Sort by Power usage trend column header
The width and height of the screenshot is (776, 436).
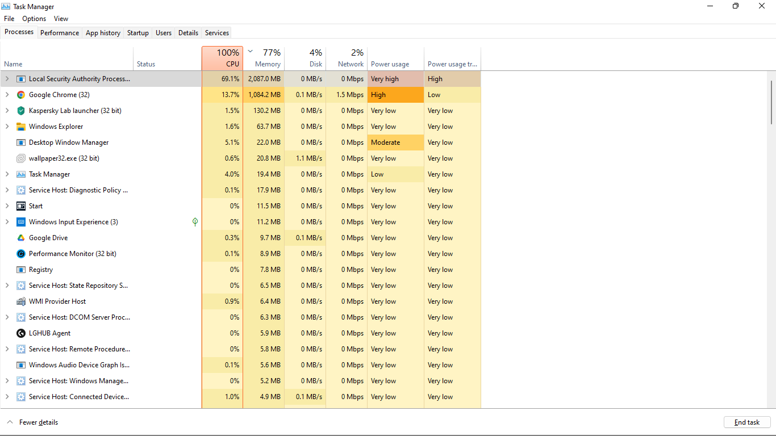[x=452, y=58]
